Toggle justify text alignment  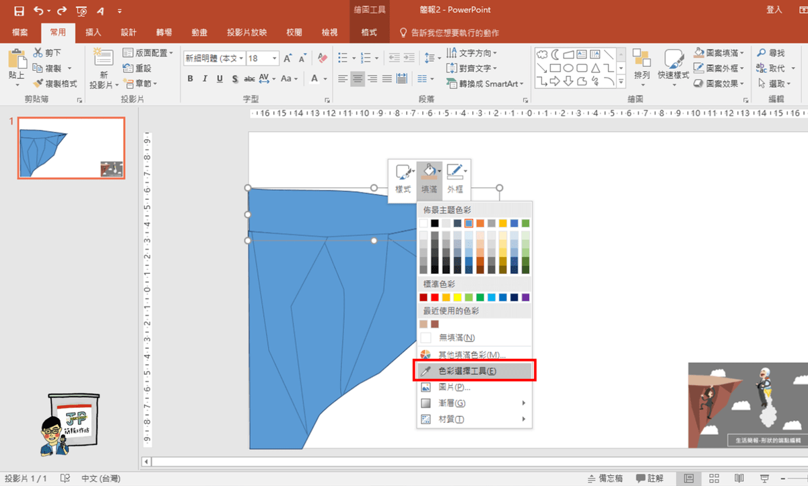[387, 79]
